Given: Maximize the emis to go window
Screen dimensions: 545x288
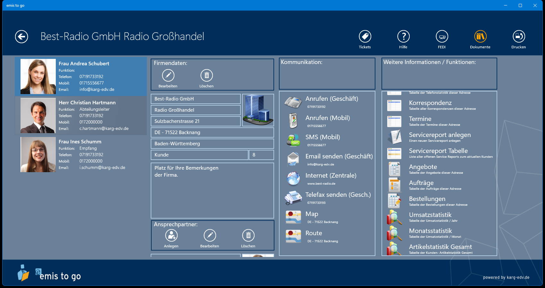Looking at the screenshot, I should [520, 5].
